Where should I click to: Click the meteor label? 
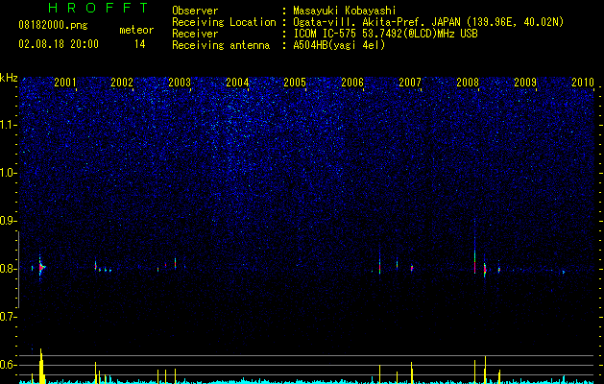(x=136, y=30)
